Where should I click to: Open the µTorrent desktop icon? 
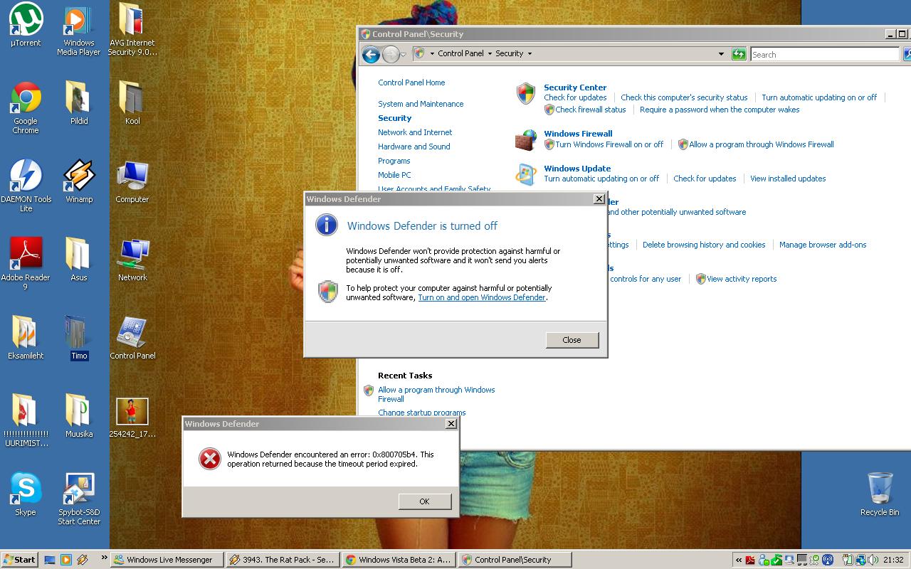click(x=26, y=20)
